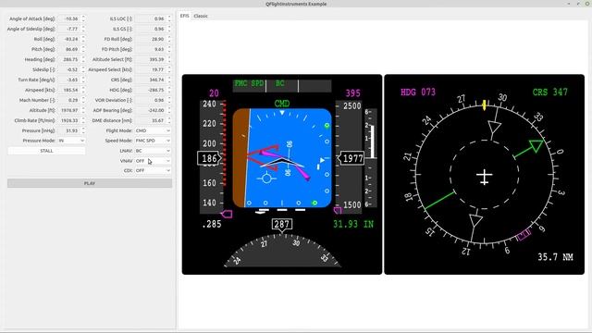
Task: Click the magenta altitude bug below altitude tape
Action: point(337,210)
